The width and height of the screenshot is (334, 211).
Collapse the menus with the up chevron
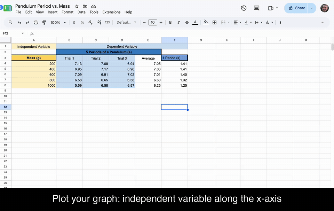click(x=322, y=23)
